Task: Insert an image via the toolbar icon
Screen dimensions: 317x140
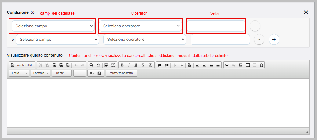Action: coord(240,65)
